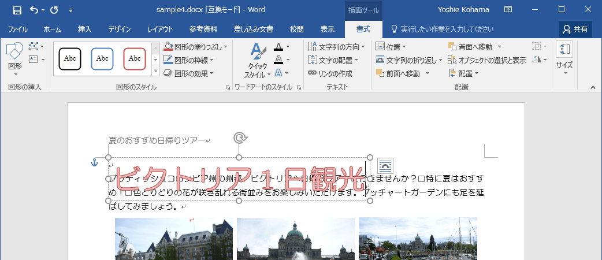Save the document with the floppy disk icon
Image resolution: width=602 pixels, height=260 pixels.
17,10
